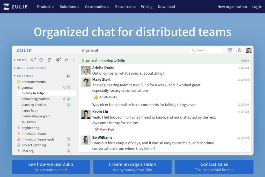Click the recent conversations clock icon
Image resolution: width=265 pixels, height=177 pixels.
(41, 60)
